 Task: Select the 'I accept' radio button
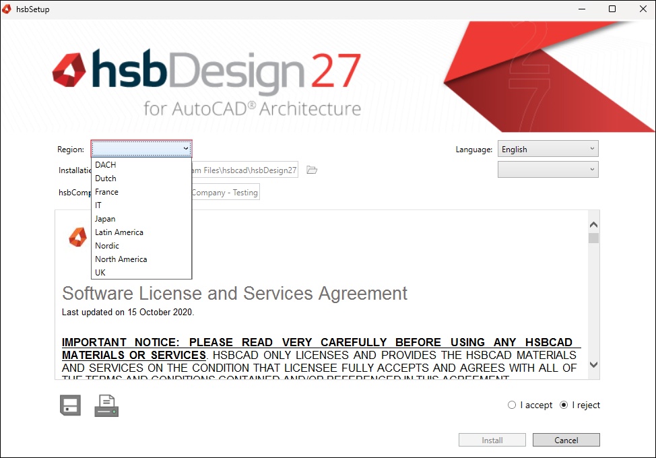(512, 405)
